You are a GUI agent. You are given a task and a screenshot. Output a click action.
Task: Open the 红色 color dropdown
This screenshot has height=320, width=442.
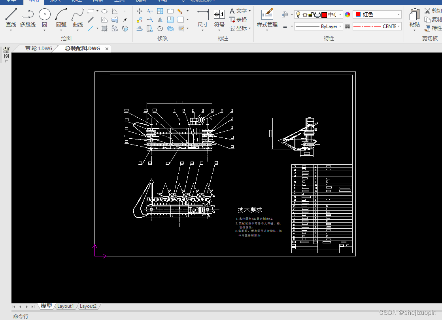399,14
